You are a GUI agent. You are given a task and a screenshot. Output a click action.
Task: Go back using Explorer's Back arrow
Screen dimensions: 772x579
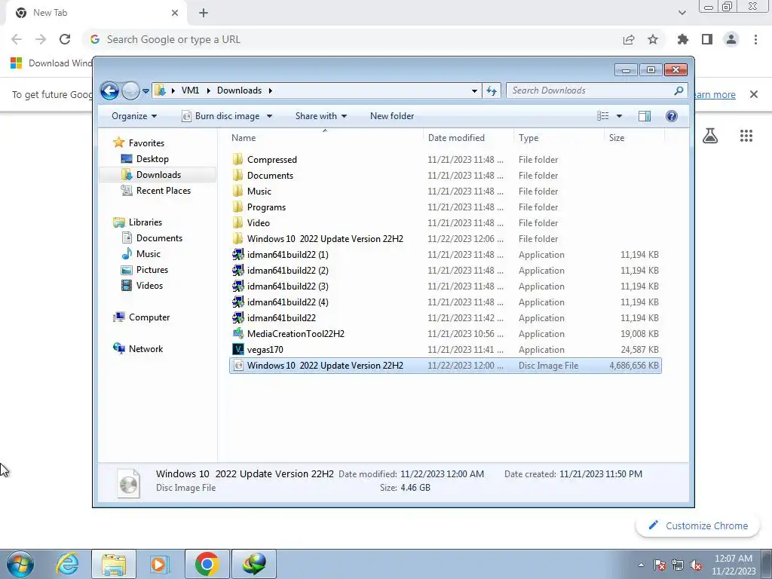coord(109,90)
